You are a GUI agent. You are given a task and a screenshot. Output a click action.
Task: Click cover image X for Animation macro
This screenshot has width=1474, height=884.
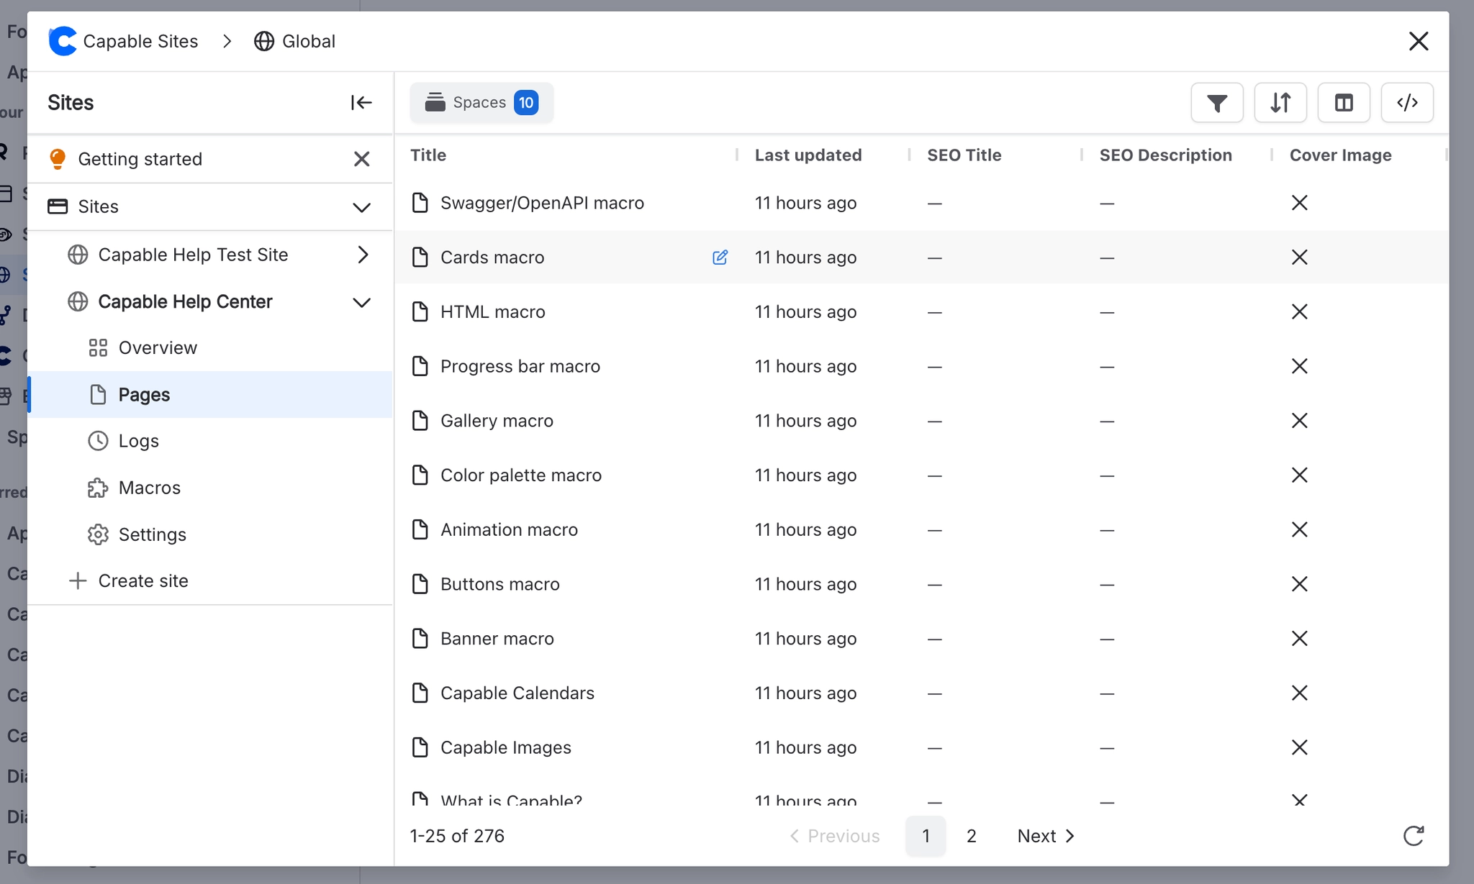[x=1299, y=529]
